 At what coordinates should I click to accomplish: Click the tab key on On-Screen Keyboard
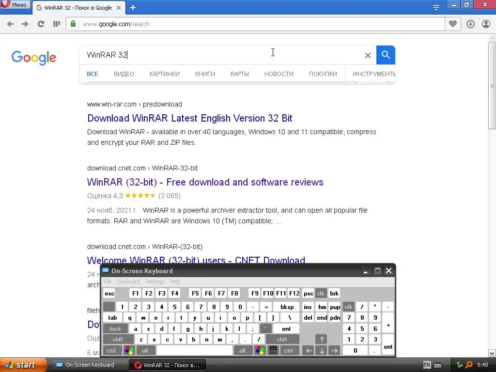112,318
